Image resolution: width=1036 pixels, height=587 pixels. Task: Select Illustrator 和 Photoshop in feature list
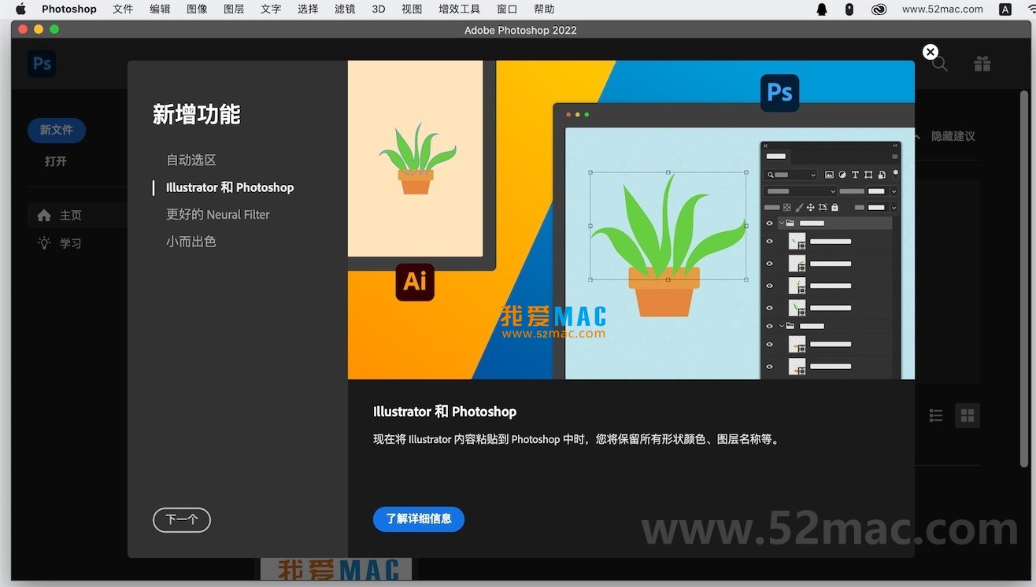230,187
